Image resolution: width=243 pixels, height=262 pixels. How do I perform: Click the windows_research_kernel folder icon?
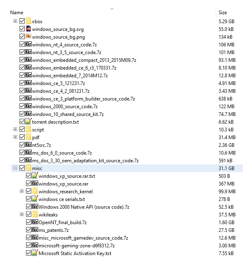point(35,191)
